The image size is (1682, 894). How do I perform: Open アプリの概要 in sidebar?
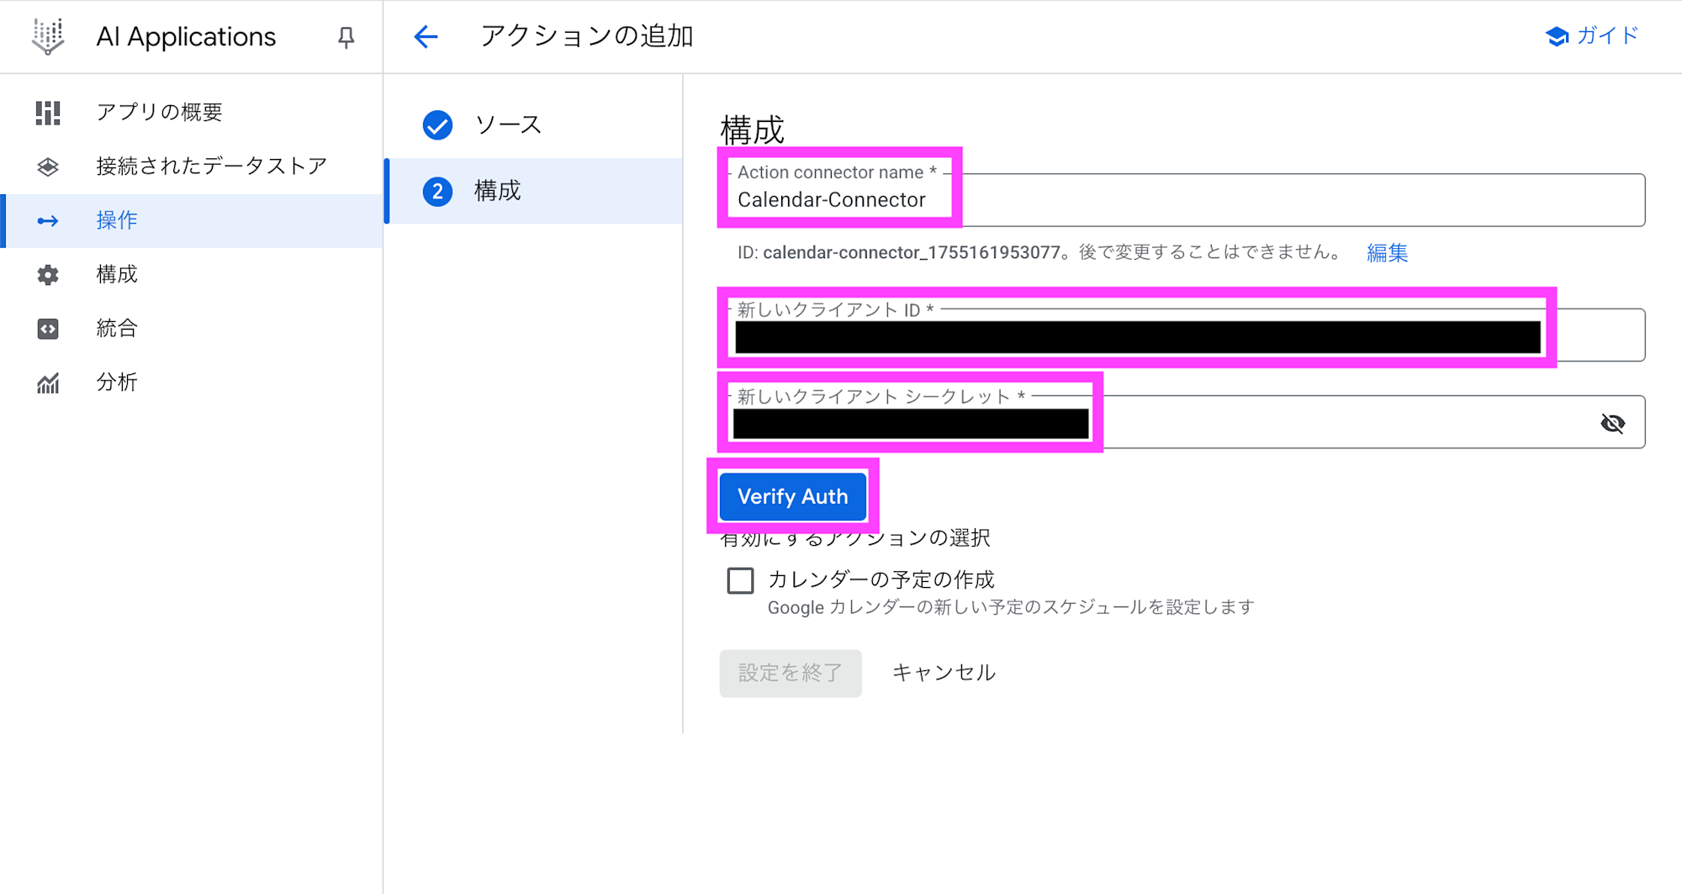coord(192,112)
